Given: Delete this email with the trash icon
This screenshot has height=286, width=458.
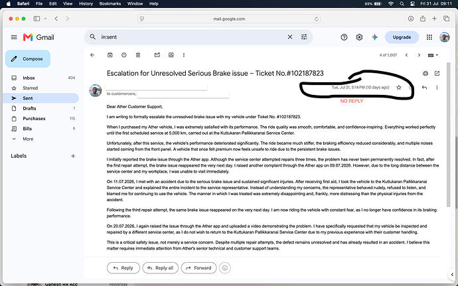Looking at the screenshot, I should (138, 55).
